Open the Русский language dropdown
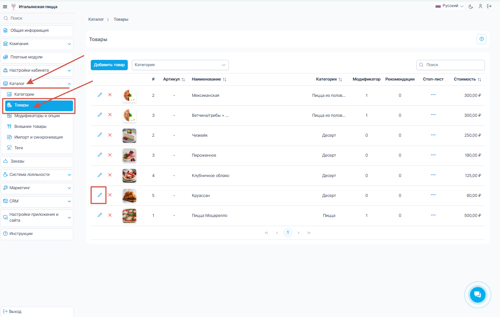This screenshot has width=500, height=317. point(449,6)
